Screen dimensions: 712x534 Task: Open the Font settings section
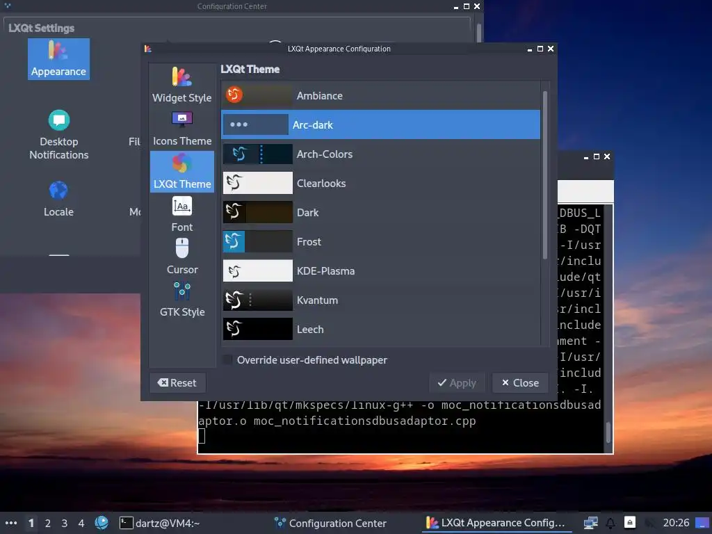click(x=181, y=214)
